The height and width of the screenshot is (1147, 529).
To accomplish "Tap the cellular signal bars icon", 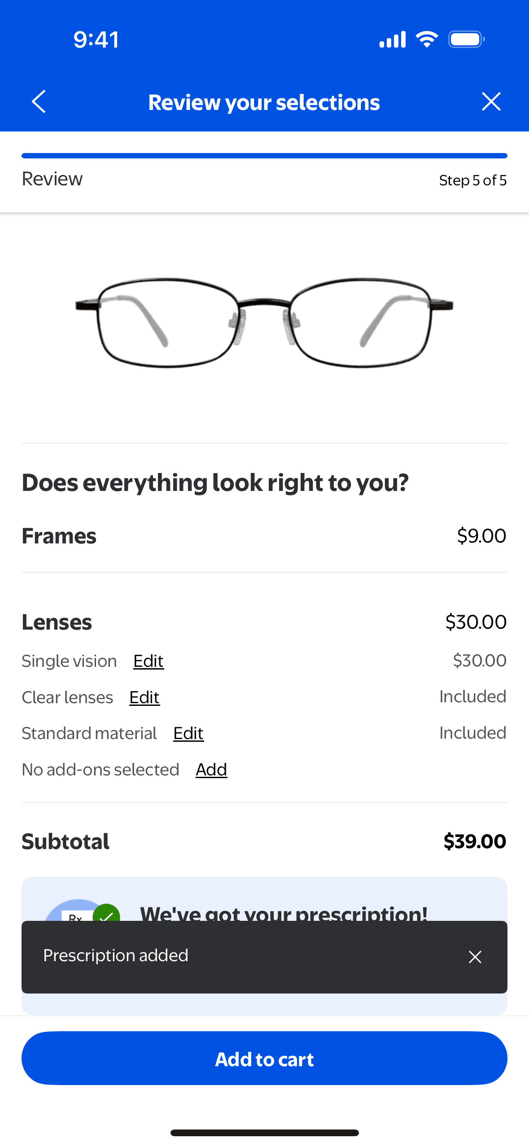I will [393, 39].
